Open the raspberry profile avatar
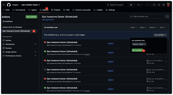The image size is (173, 95). [168, 5]
